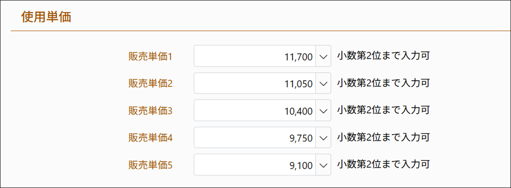Expand the 販売単価2 price dropdown

[323, 83]
